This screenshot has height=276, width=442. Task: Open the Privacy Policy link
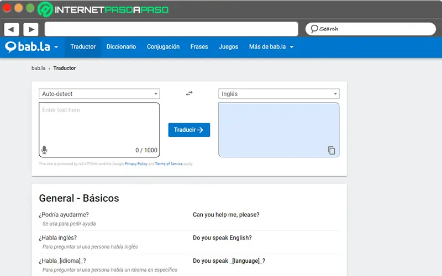[x=136, y=164]
